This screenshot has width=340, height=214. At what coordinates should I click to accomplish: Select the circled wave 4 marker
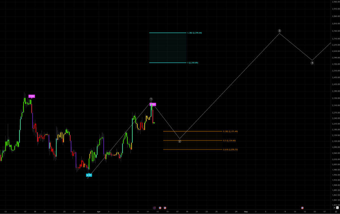(312, 63)
